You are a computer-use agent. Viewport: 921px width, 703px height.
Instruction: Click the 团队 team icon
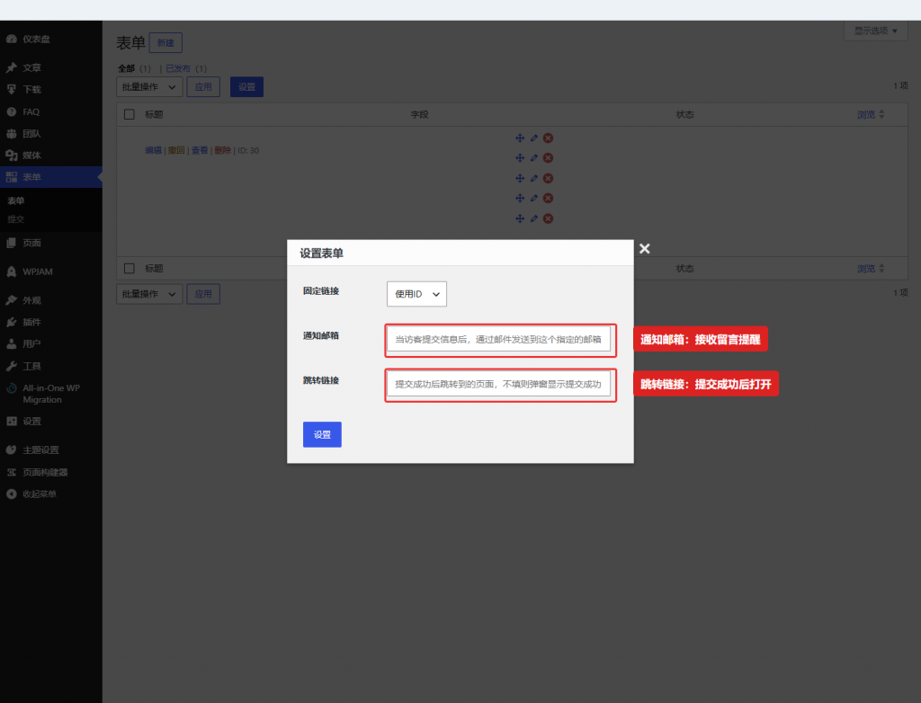(11, 133)
